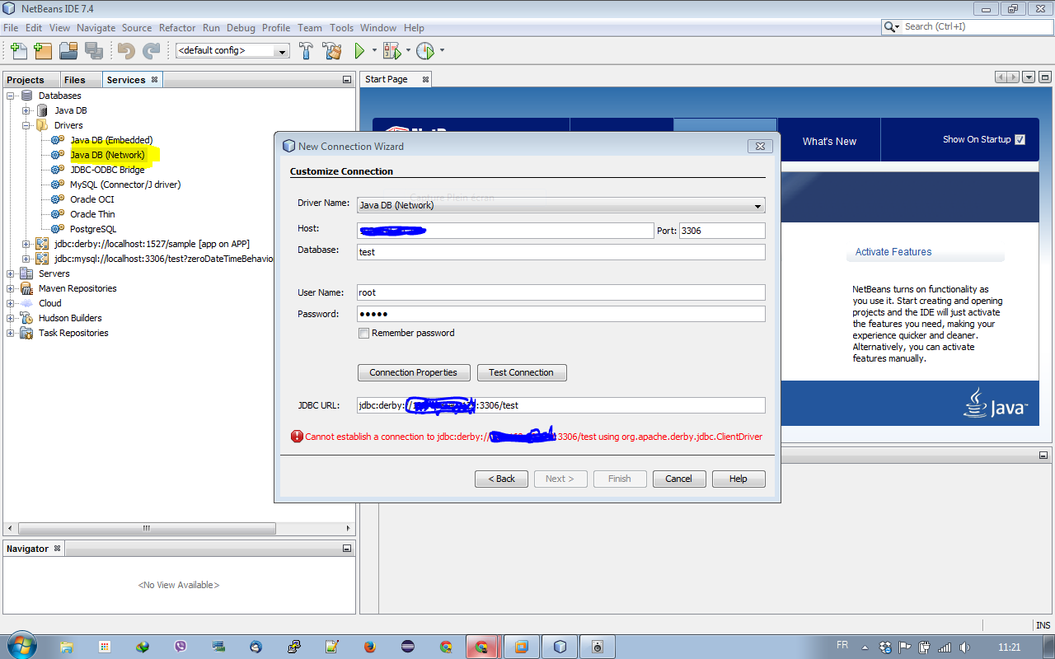Close the Start Page tab
This screenshot has width=1055, height=659.
pyautogui.click(x=426, y=79)
